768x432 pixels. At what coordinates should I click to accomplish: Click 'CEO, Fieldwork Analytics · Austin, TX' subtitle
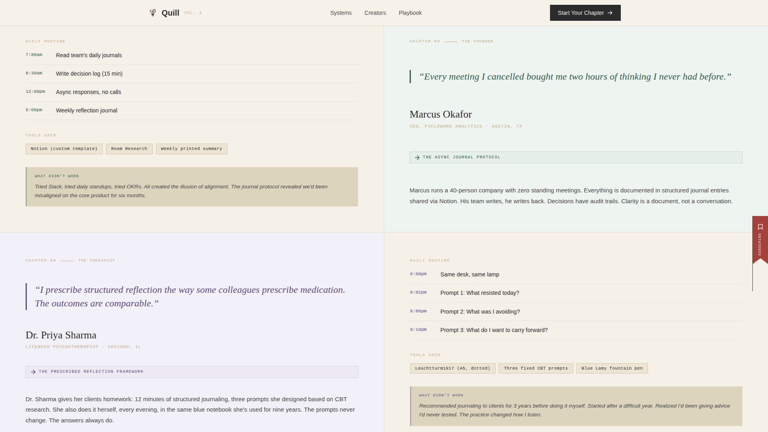click(x=466, y=126)
